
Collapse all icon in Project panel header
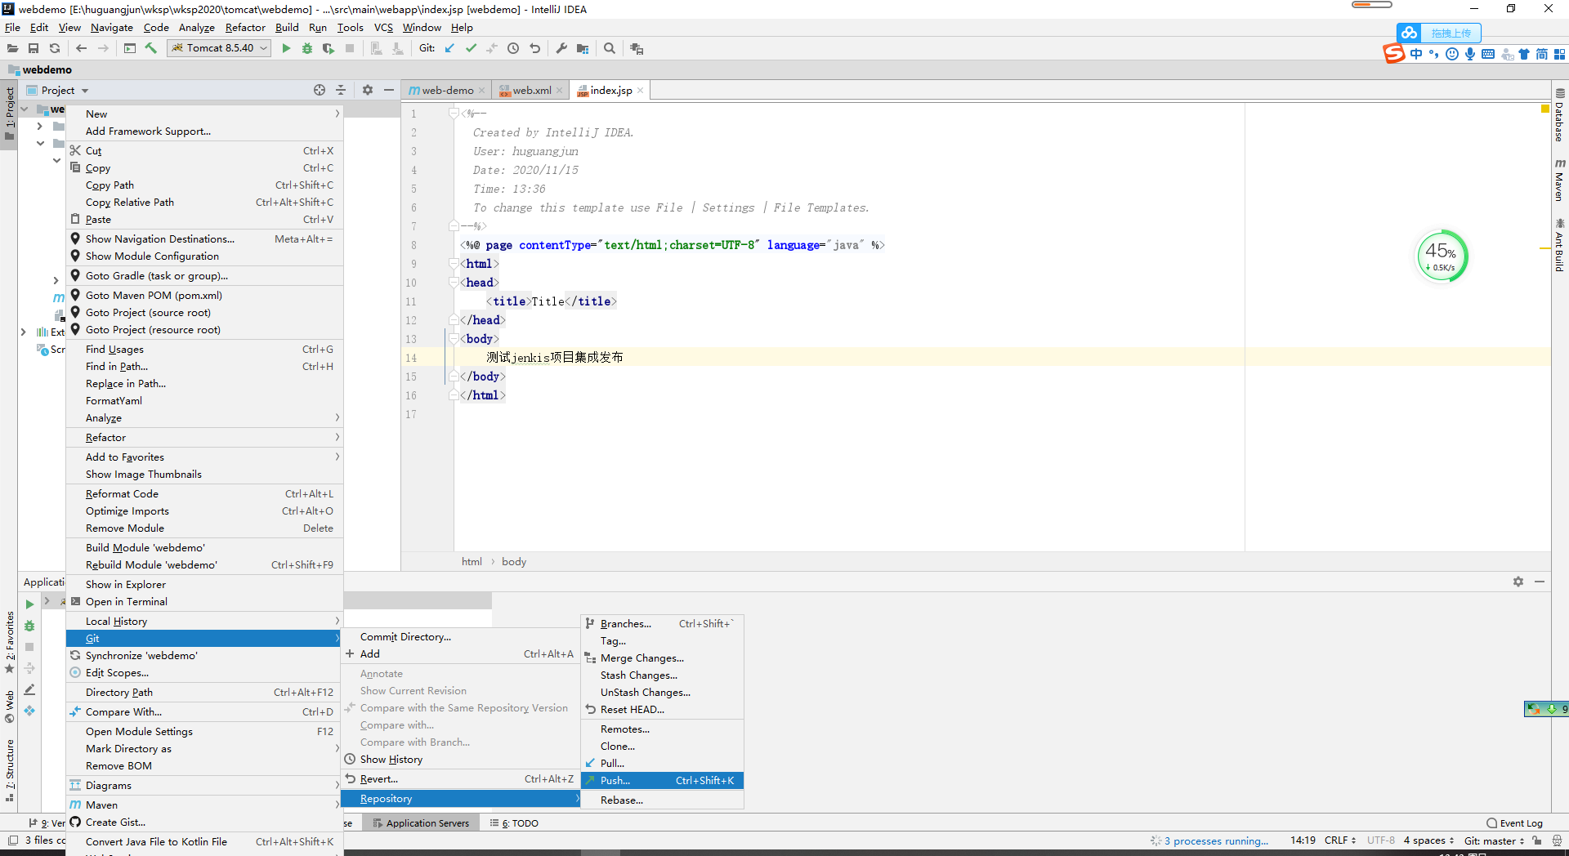click(341, 90)
